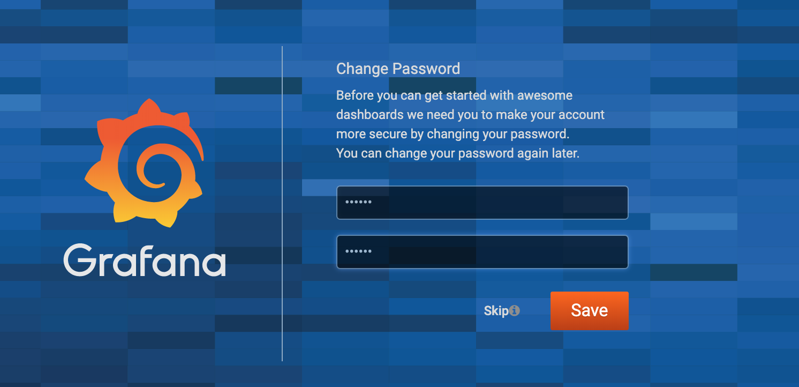
Task: Select the first password entry box
Action: click(482, 203)
